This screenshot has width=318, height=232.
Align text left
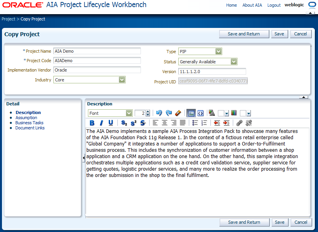(x=155, y=123)
